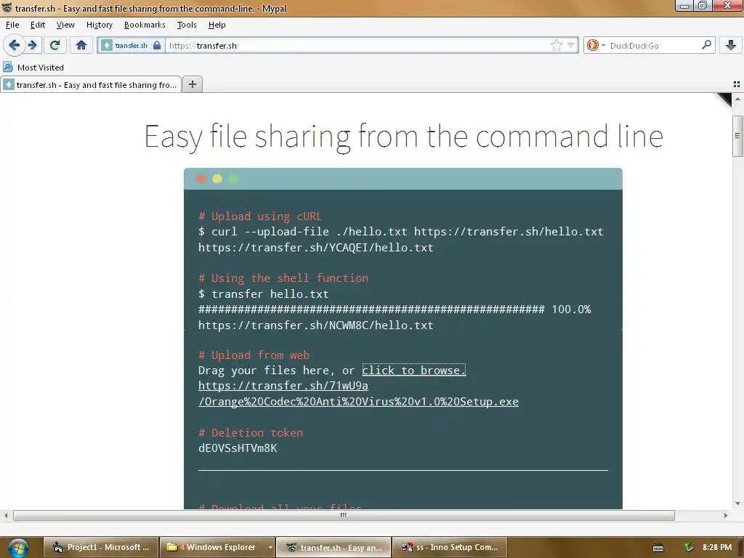Expand the URL history dropdown arrow

pos(571,45)
